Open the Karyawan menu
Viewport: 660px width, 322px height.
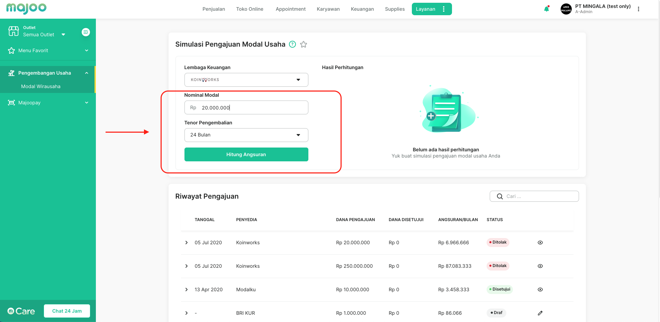[x=328, y=9]
